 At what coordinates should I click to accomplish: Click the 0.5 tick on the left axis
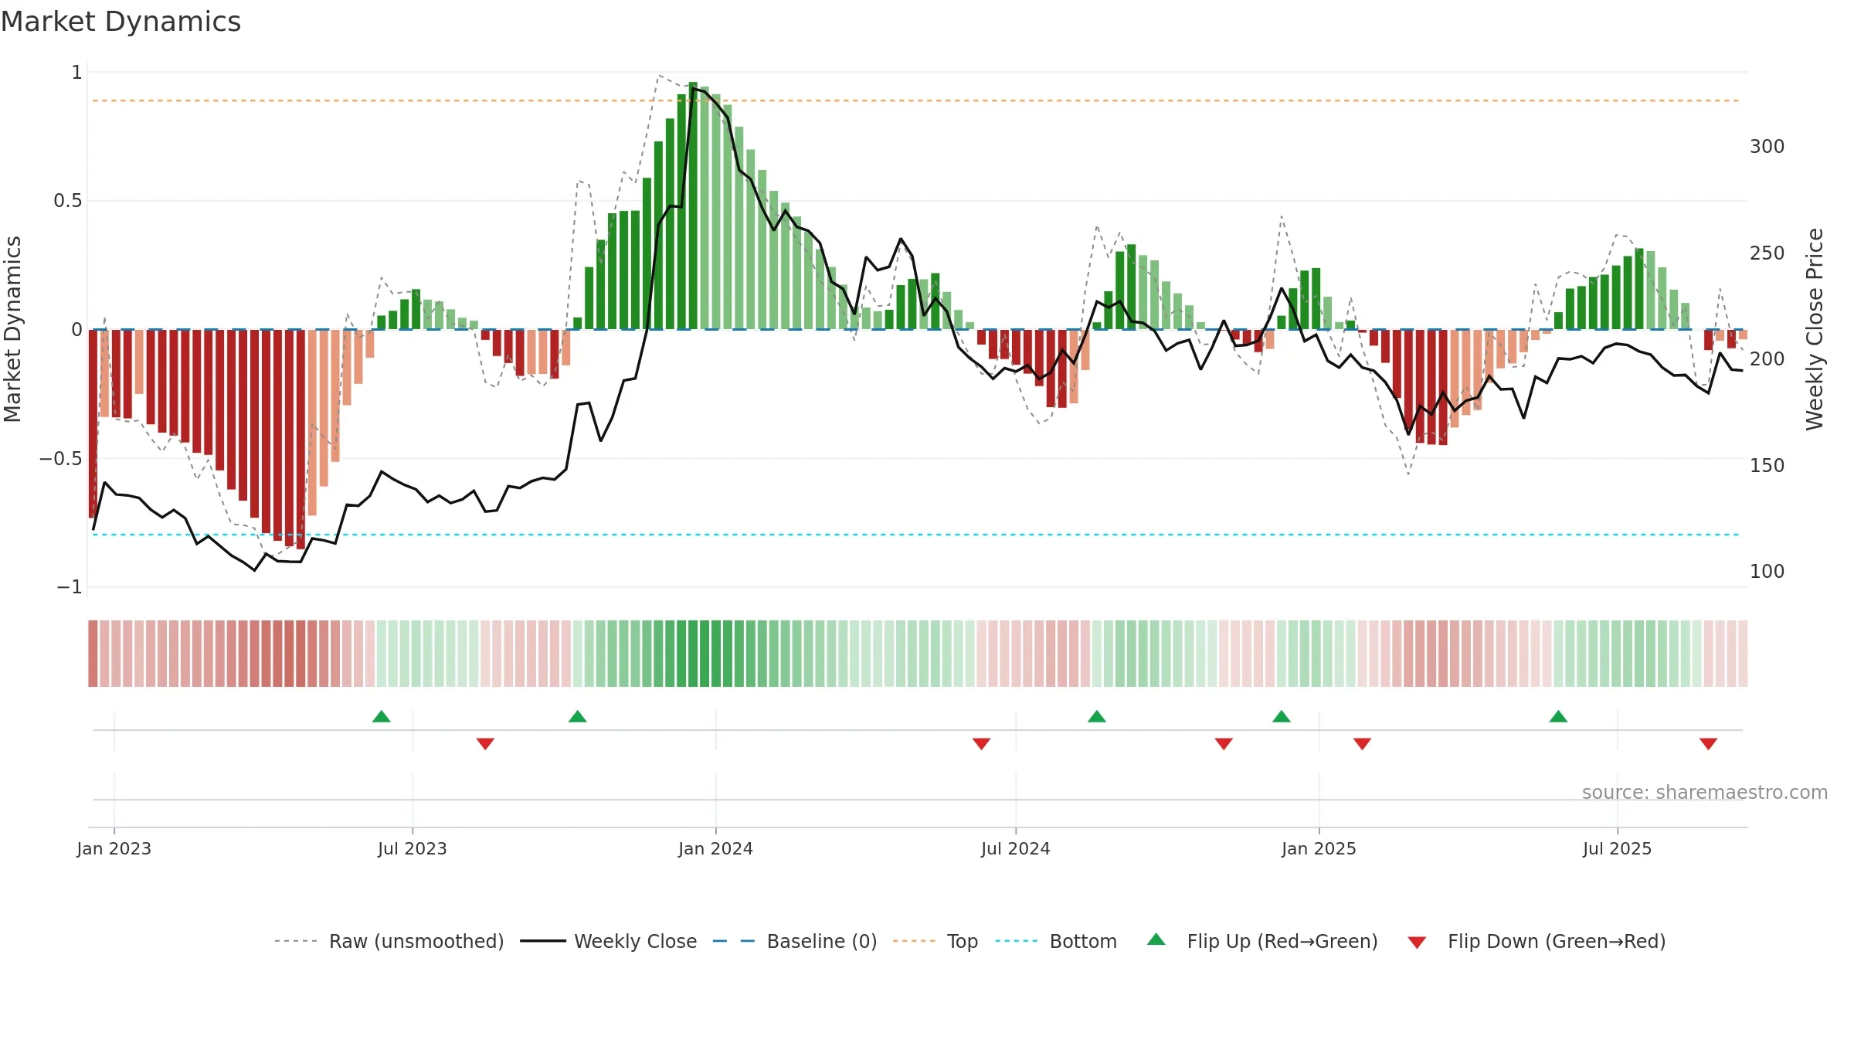click(x=67, y=201)
